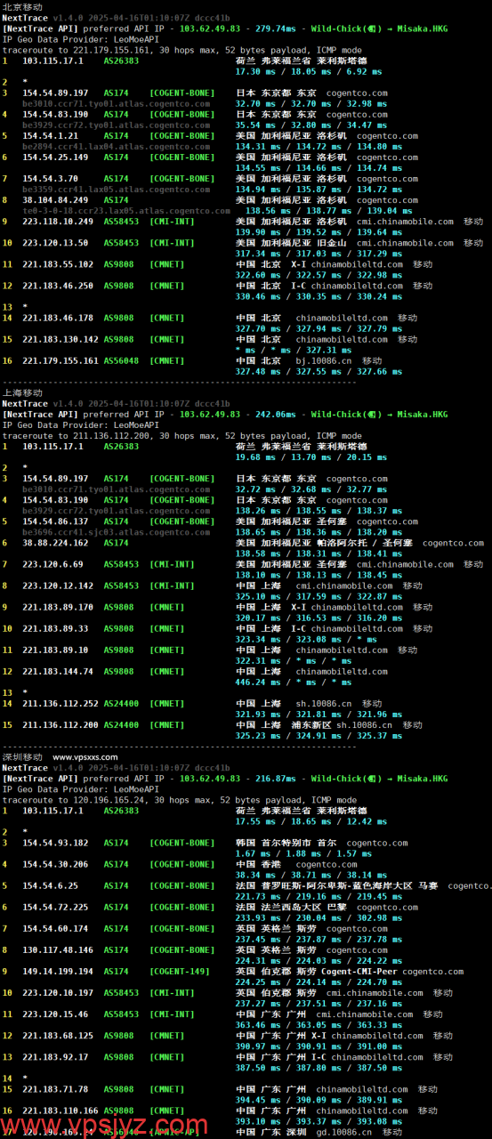This screenshot has height=1139, width=492.
Task: Click the 深圳移动 section heading
Action: coord(21,757)
